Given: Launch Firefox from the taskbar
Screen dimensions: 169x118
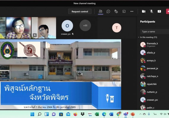Looking at the screenshot, I should [75, 114].
